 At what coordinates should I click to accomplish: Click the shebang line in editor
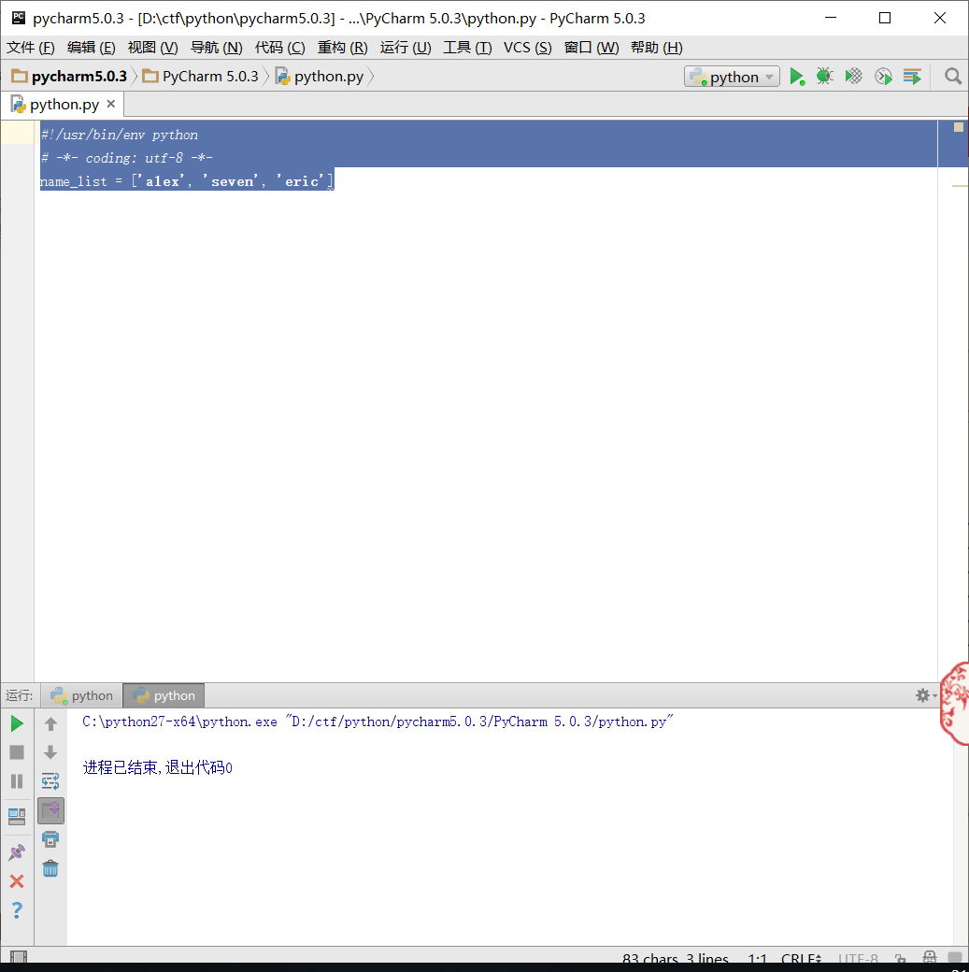[x=119, y=135]
